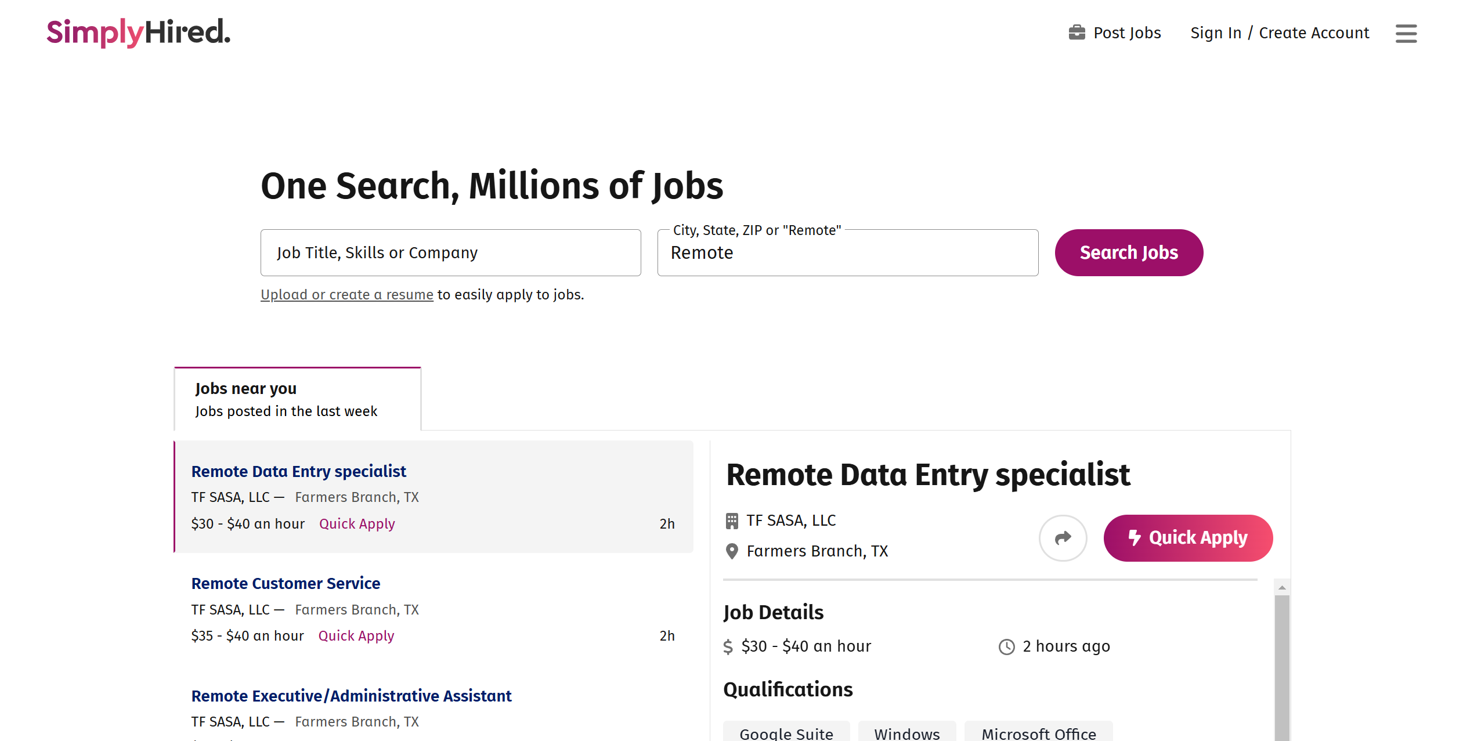Click the TF SASA, LLC company name in details
1463x741 pixels.
click(x=791, y=520)
